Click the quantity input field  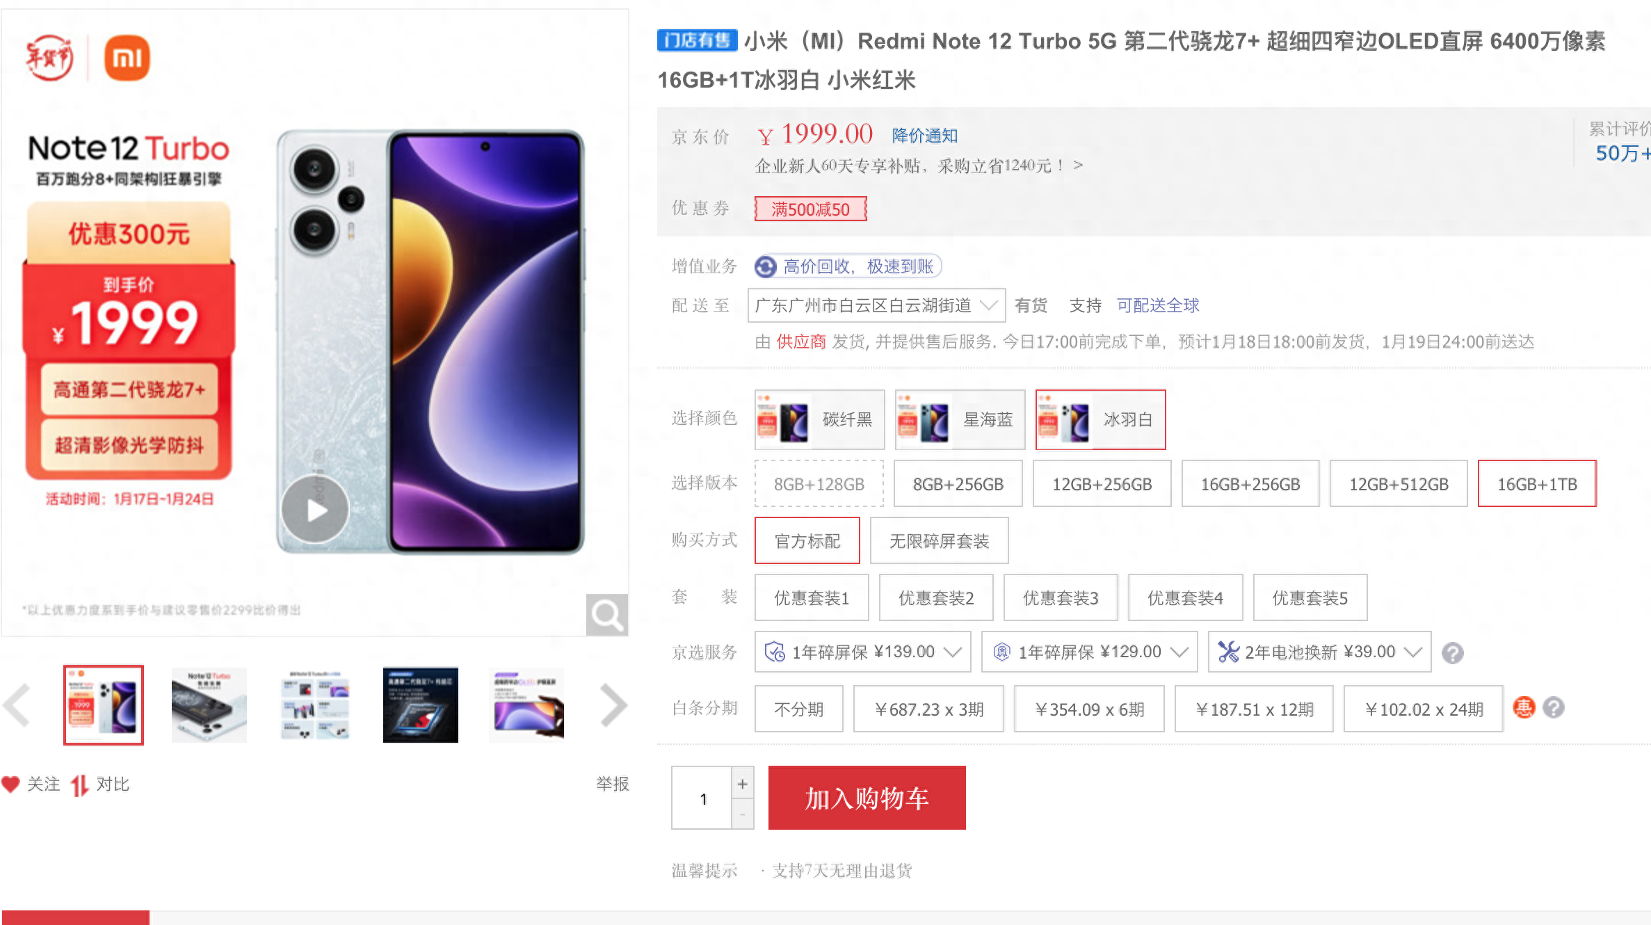pyautogui.click(x=702, y=798)
